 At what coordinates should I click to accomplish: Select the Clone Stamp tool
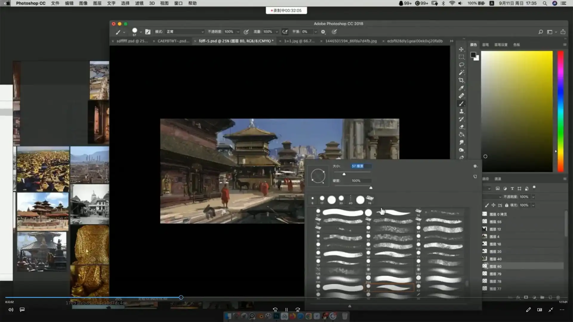pyautogui.click(x=461, y=111)
